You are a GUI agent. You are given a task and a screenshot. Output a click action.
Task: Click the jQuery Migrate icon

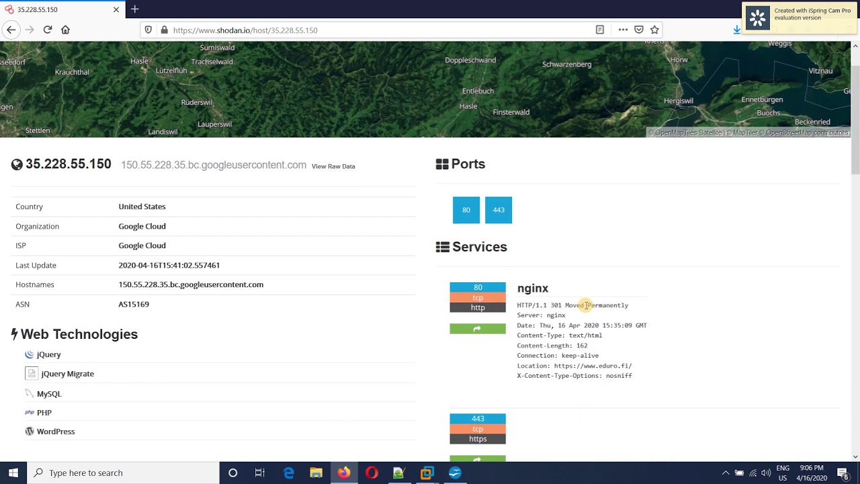(31, 374)
